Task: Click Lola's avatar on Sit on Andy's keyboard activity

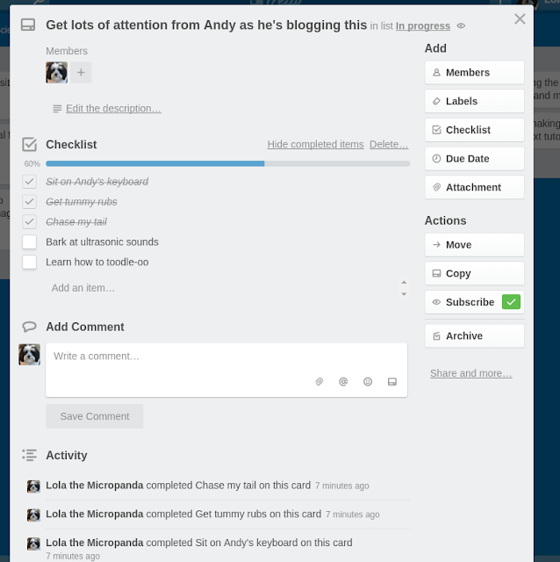Action: (x=33, y=544)
